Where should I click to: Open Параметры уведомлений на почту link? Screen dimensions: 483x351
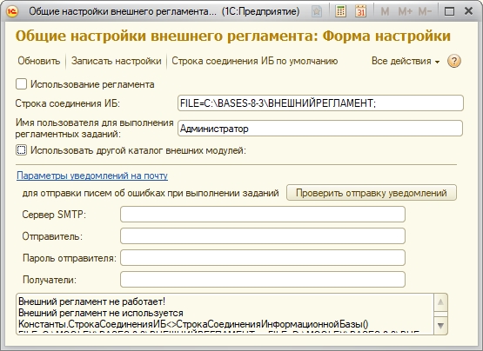(x=92, y=175)
